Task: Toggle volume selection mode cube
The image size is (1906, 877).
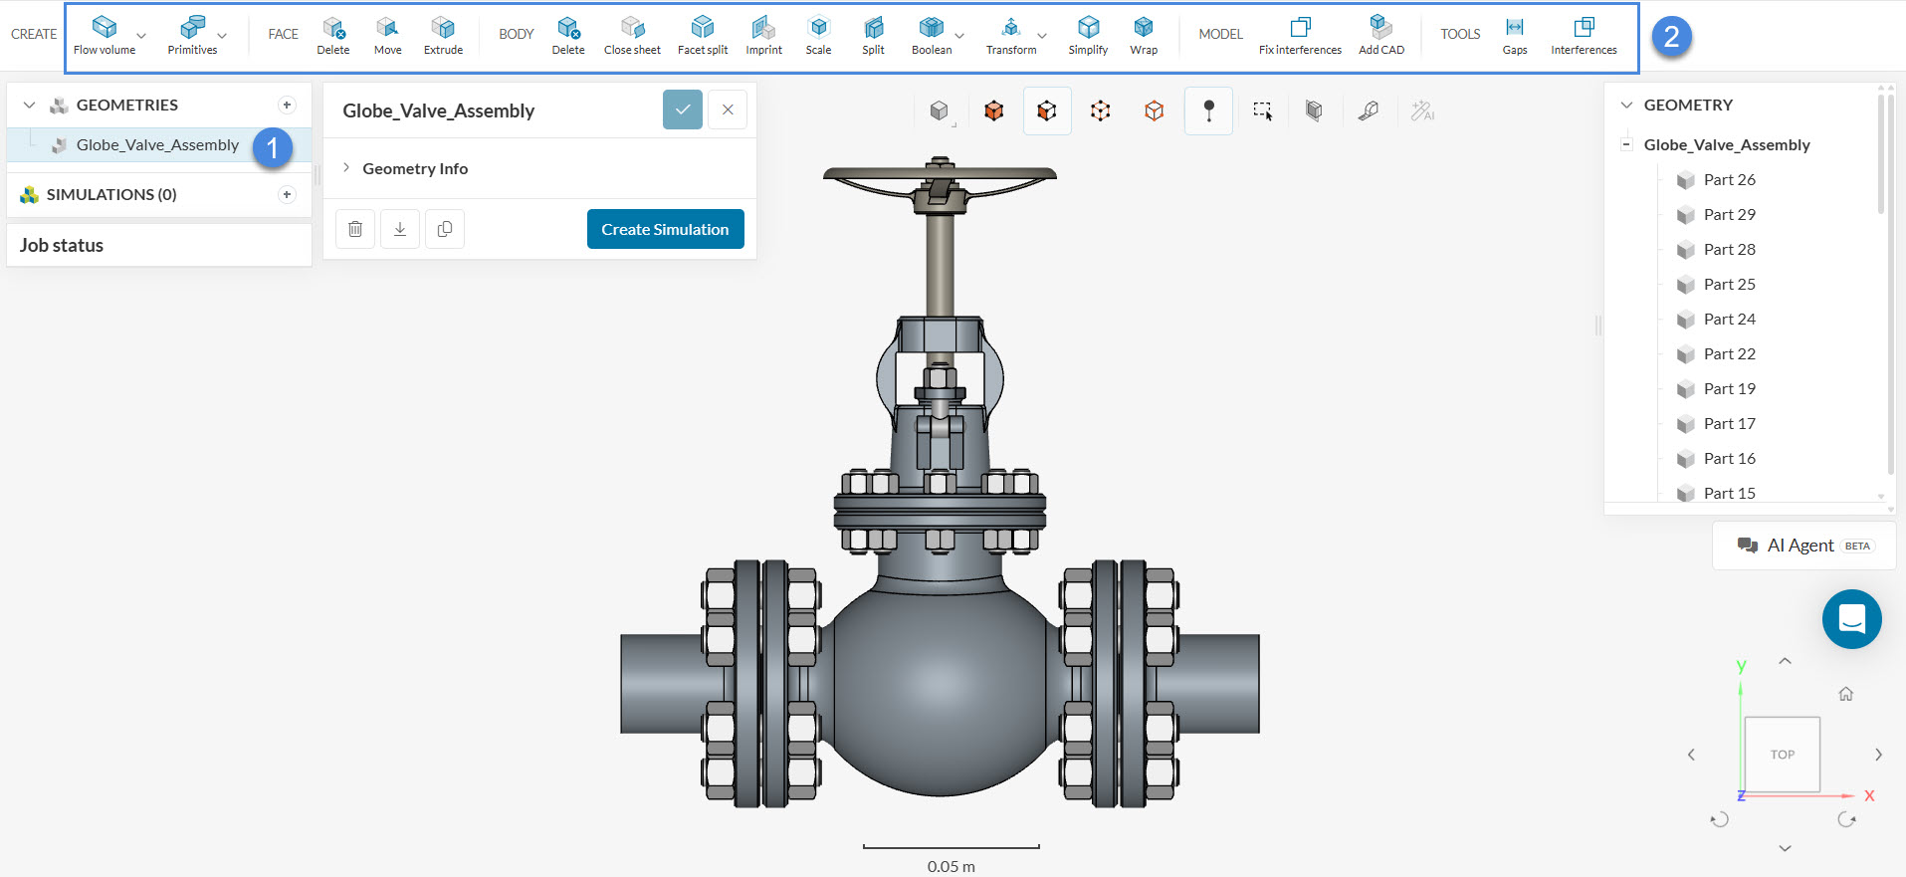Action: coord(993,111)
